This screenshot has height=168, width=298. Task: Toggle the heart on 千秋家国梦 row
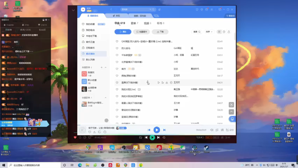117,55
